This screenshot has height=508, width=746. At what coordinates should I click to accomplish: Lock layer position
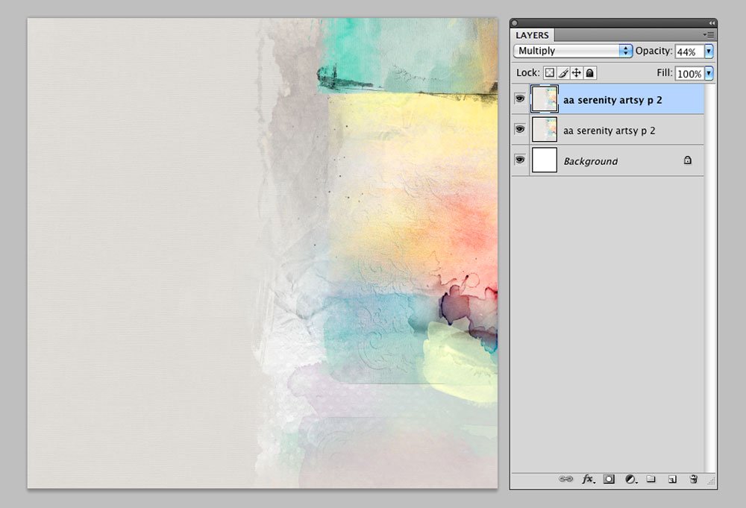coord(576,73)
